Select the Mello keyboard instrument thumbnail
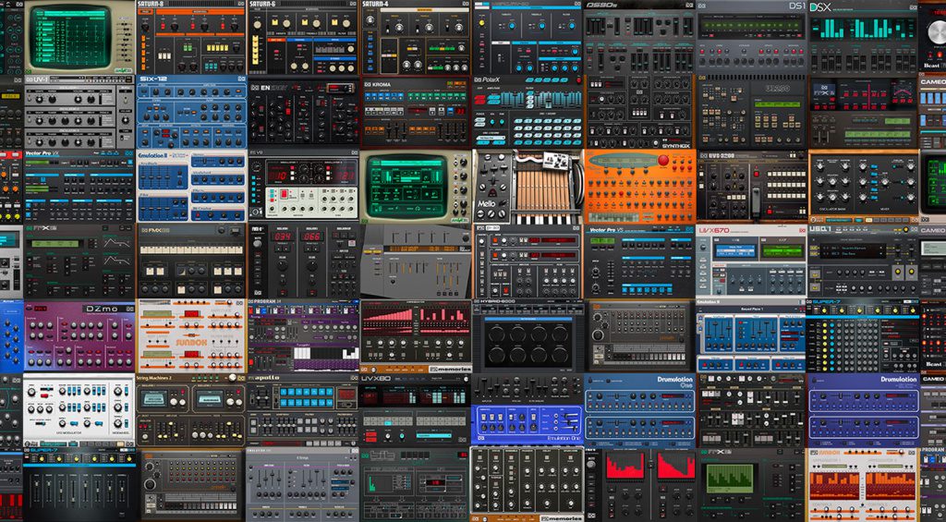 click(528, 187)
